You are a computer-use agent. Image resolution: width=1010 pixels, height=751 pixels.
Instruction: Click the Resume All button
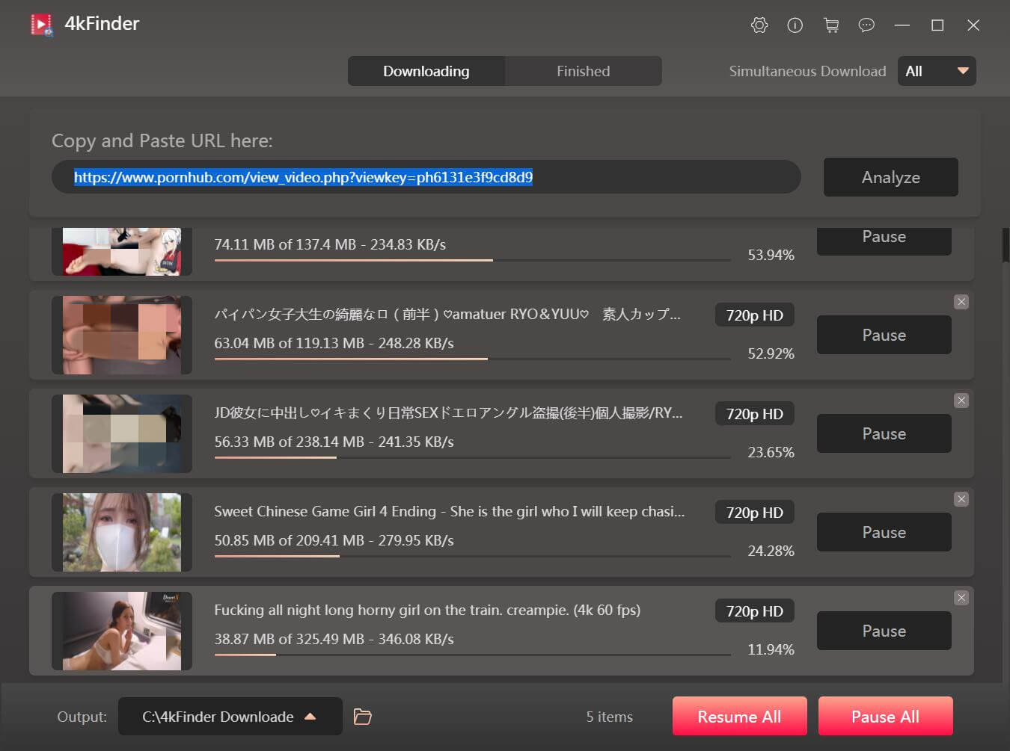pyautogui.click(x=739, y=717)
